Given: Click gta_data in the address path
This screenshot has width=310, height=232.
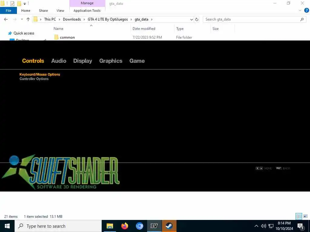Looking at the screenshot, I should 141,19.
